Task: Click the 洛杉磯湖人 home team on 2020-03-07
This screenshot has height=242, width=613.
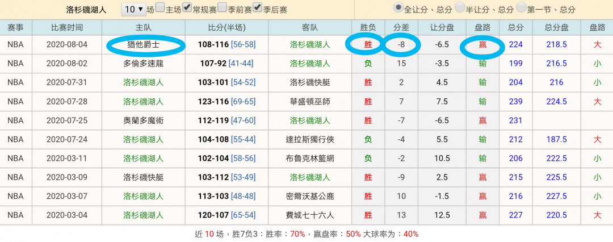Action: pos(144,196)
